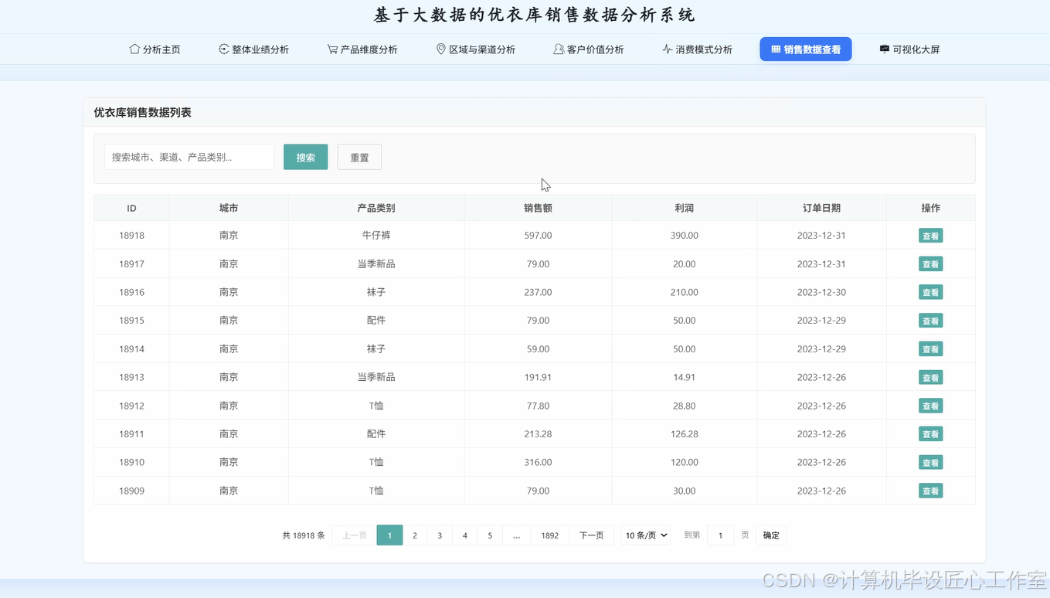Click the 下一页 pagination button
The width and height of the screenshot is (1050, 598).
pos(592,535)
